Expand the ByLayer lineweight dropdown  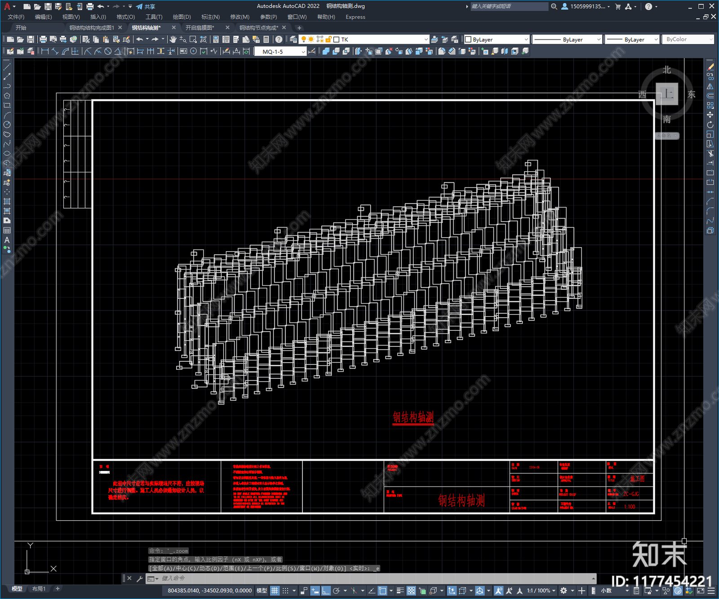pos(656,40)
